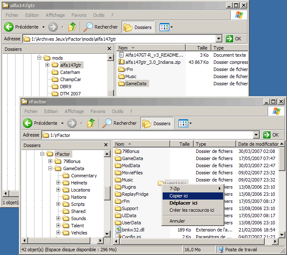The width and height of the screenshot is (287, 255).
Task: Open the 7-Zip submenu
Action: coord(193,189)
